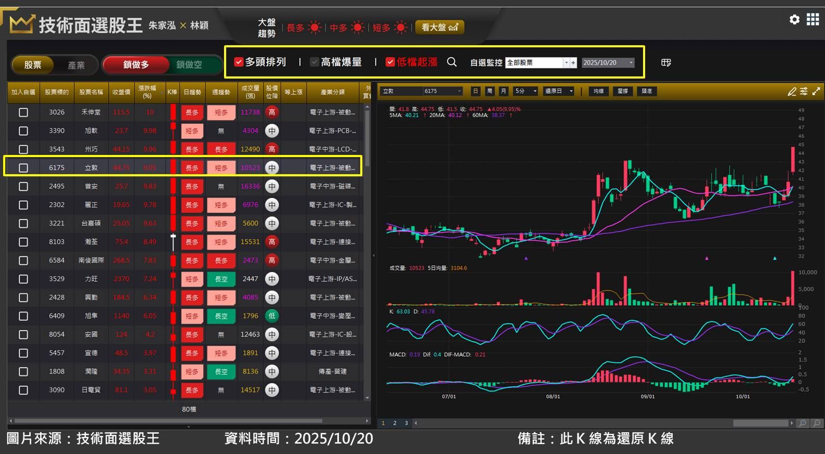Open the settings gear icon
Image resolution: width=825 pixels, height=454 pixels.
(x=794, y=20)
